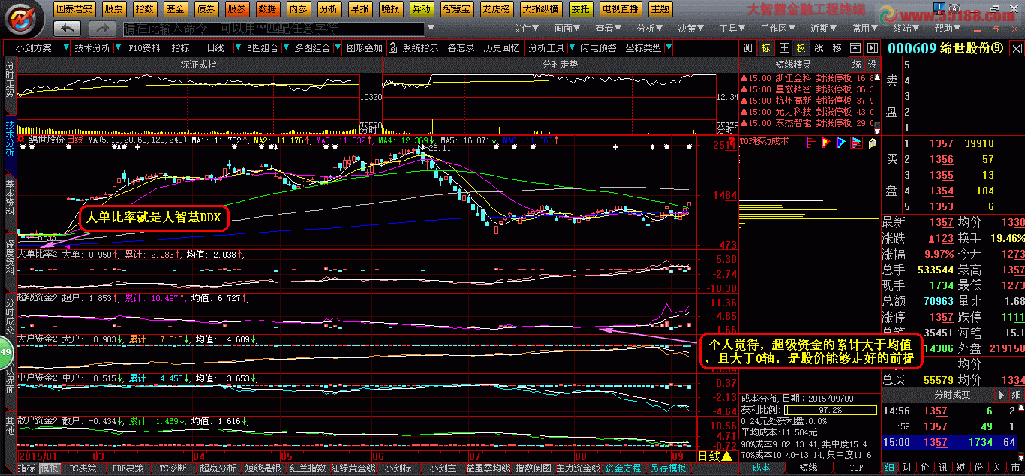Image resolution: width=1025 pixels, height=476 pixels.
Task: Switch to the 超赢分析 bottom tab
Action: coord(218,468)
